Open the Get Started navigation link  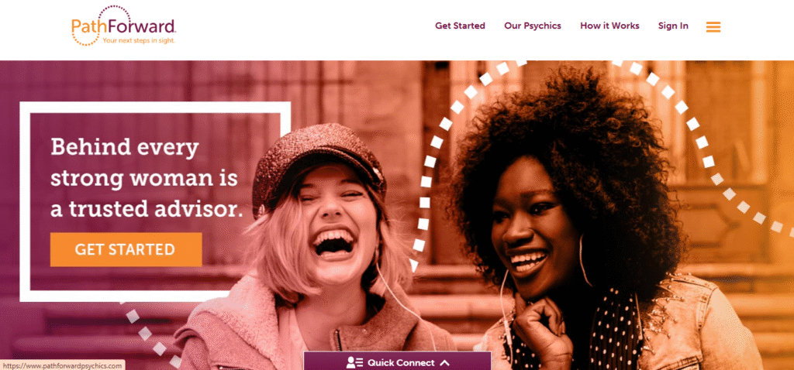click(460, 26)
